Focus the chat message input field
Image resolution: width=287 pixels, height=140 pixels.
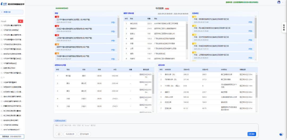[156, 127]
